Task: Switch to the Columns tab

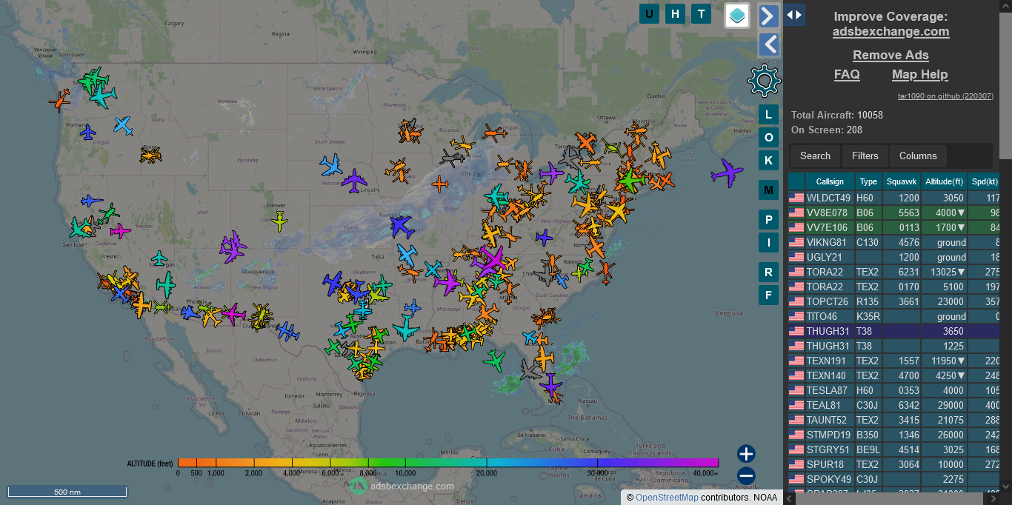Action: (x=918, y=155)
